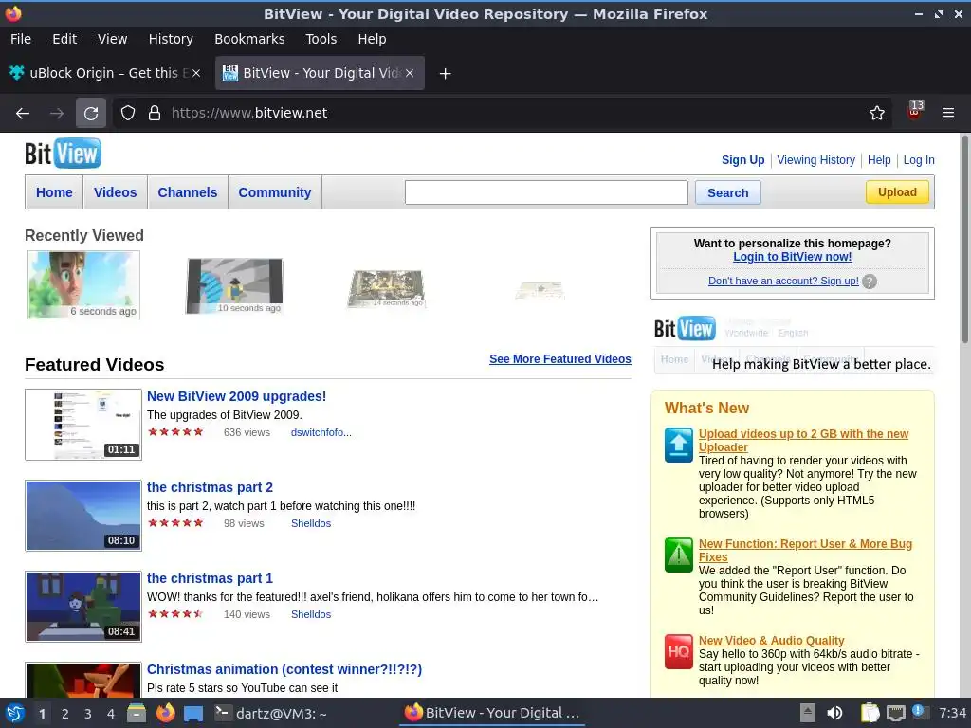Image resolution: width=971 pixels, height=728 pixels.
Task: Click Login to BitView now! link
Action: tap(792, 257)
